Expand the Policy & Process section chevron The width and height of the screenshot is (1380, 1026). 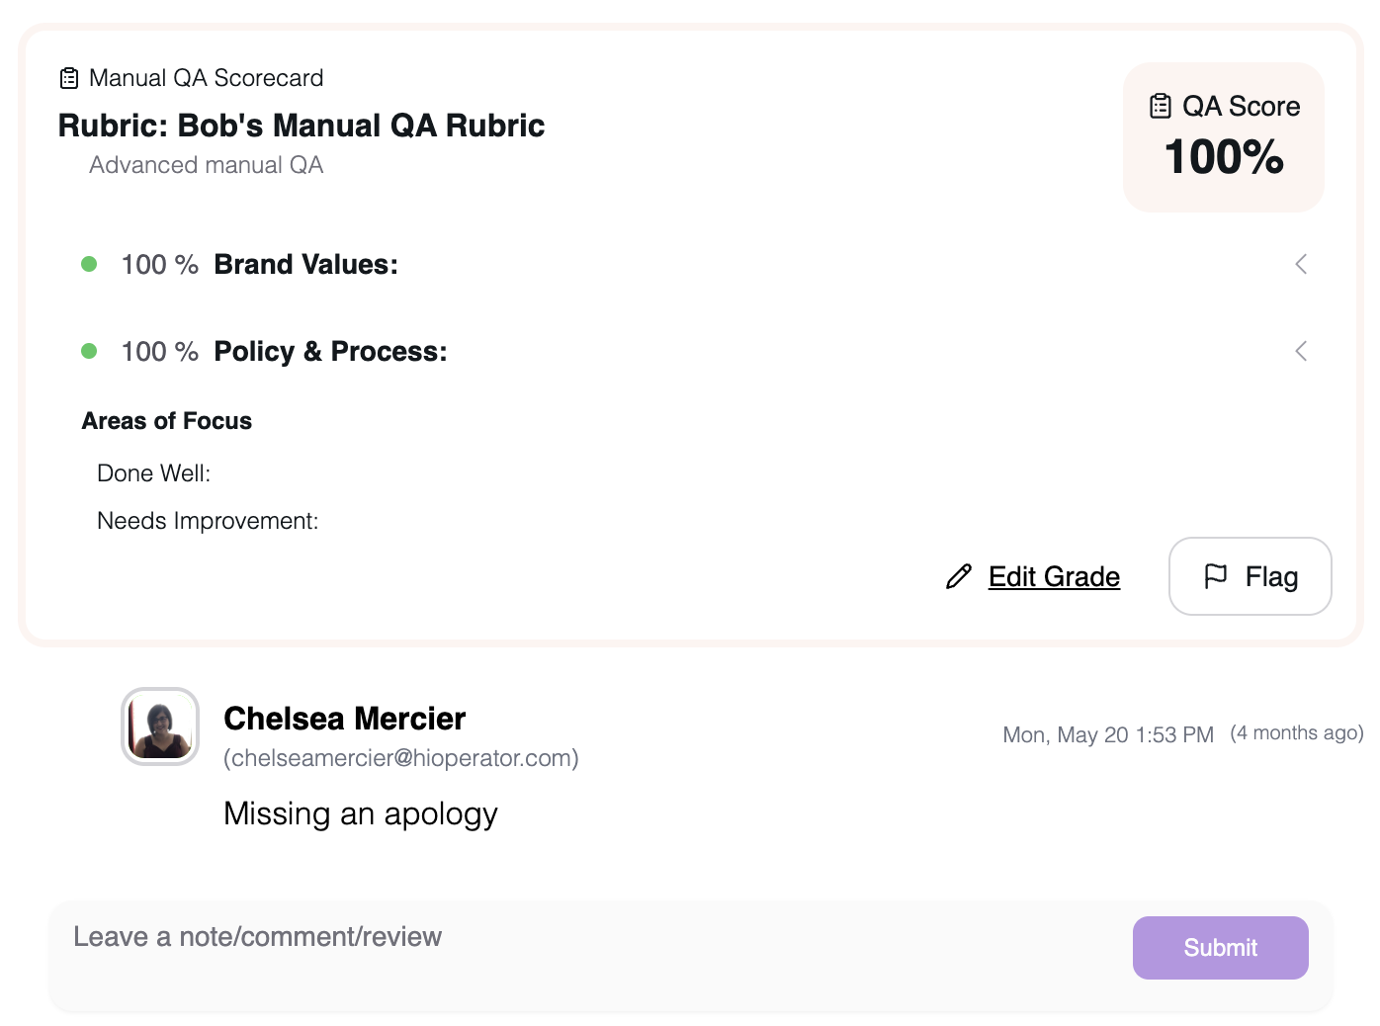point(1301,351)
